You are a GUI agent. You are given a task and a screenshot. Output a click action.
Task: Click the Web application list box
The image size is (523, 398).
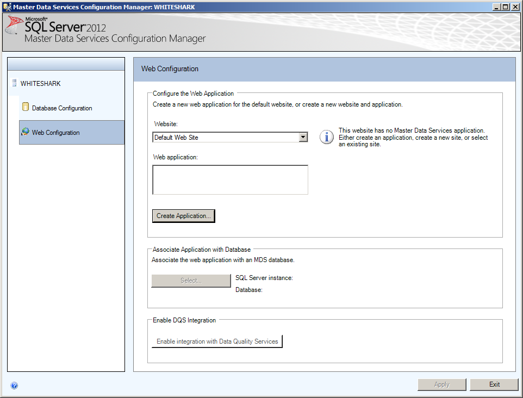point(230,180)
